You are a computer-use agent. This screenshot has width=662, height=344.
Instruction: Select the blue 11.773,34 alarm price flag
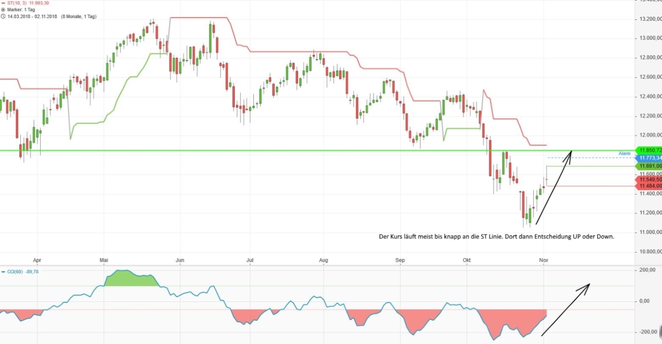[648, 158]
